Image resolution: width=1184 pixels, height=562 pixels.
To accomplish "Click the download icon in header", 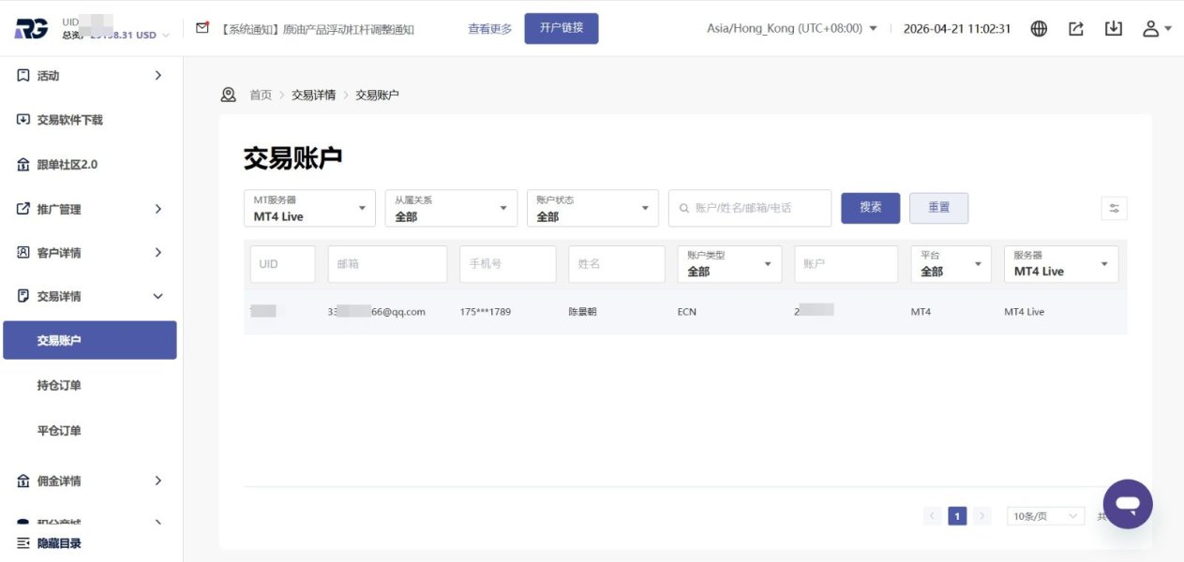I will pos(1113,28).
